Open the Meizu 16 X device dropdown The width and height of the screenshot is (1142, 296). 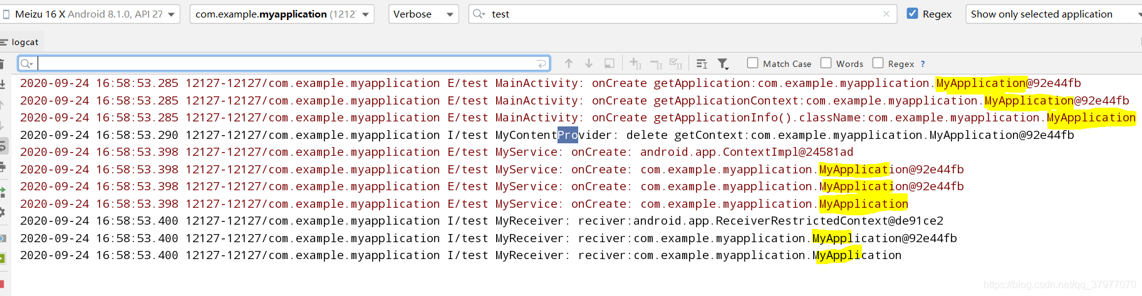click(x=90, y=14)
